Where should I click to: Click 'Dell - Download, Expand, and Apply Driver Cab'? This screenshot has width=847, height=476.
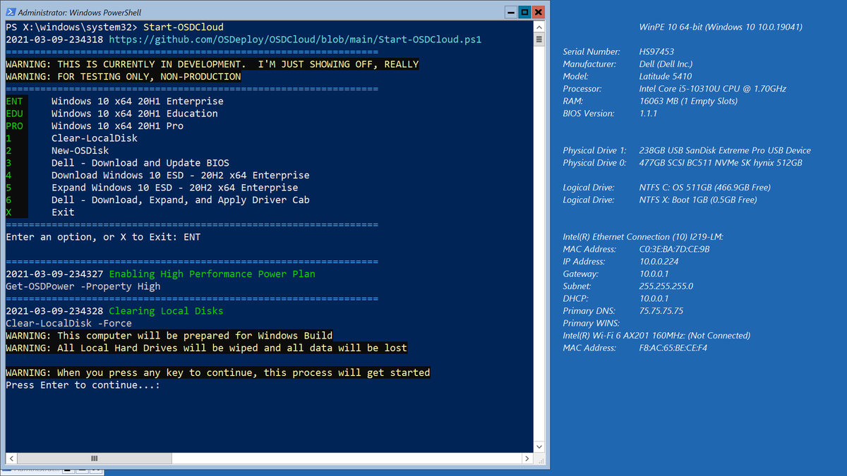coord(180,200)
